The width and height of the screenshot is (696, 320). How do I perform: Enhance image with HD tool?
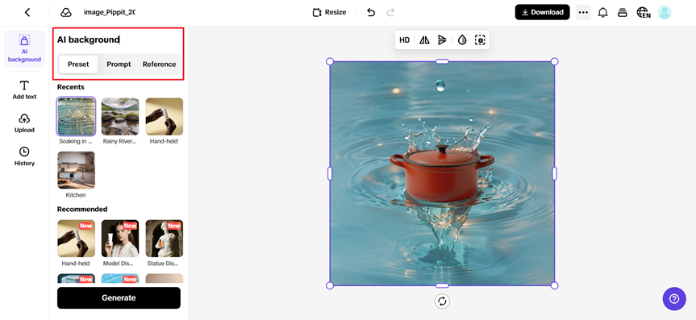(x=404, y=40)
